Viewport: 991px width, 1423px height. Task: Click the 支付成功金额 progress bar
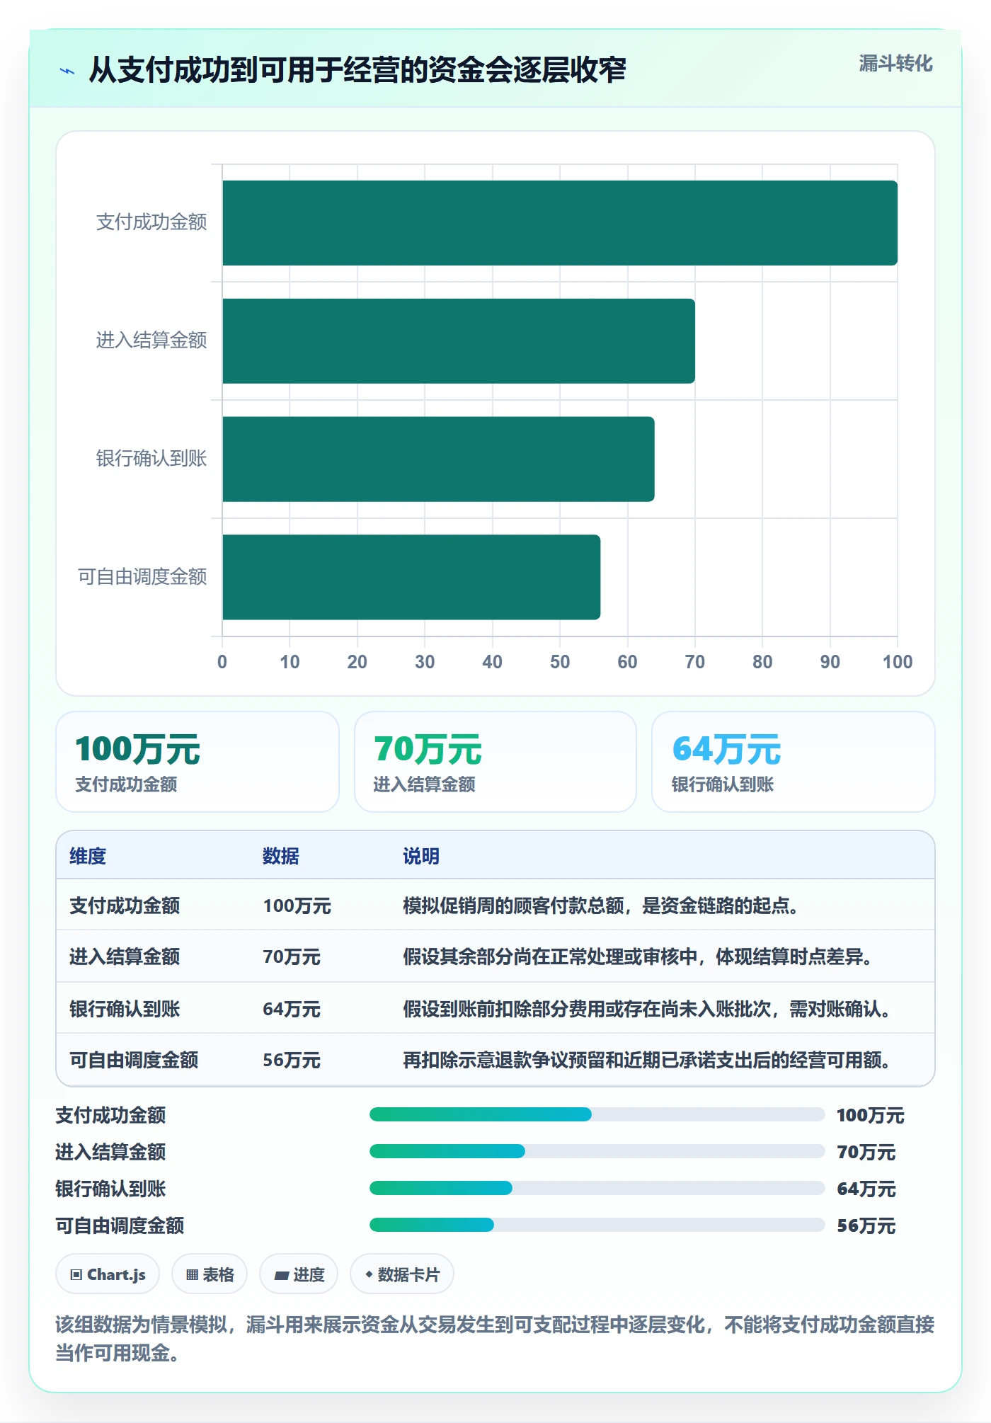pos(597,1114)
